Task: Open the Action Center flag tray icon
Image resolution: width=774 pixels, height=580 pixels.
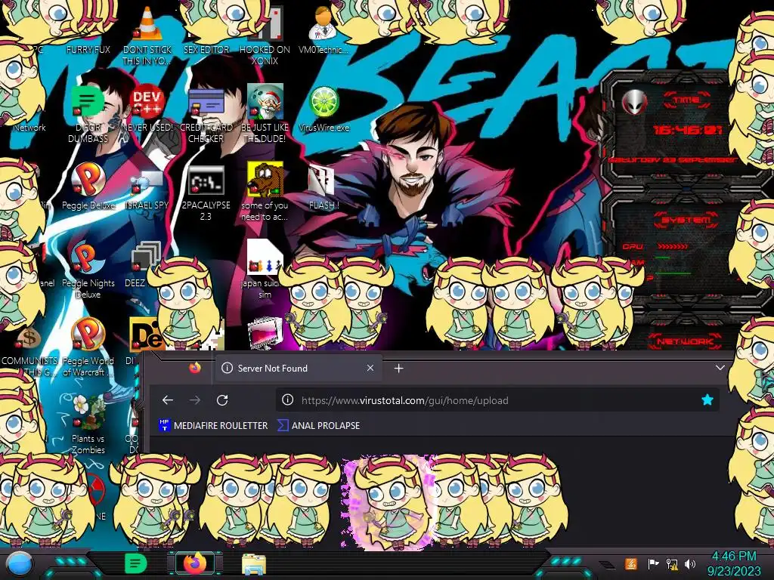Action: tap(653, 564)
